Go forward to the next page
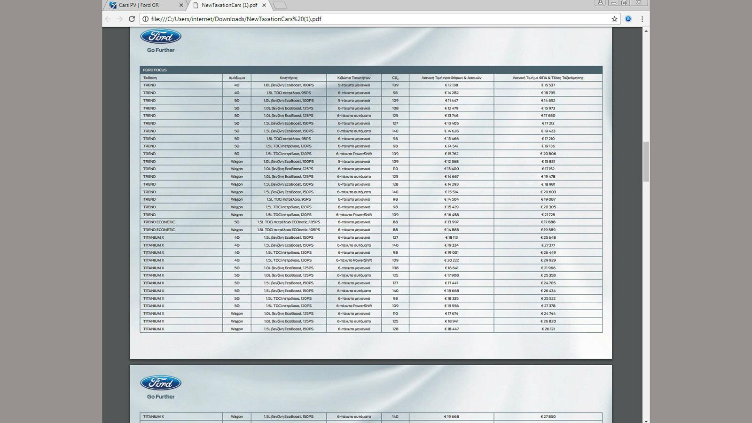The height and width of the screenshot is (423, 752). (120, 19)
